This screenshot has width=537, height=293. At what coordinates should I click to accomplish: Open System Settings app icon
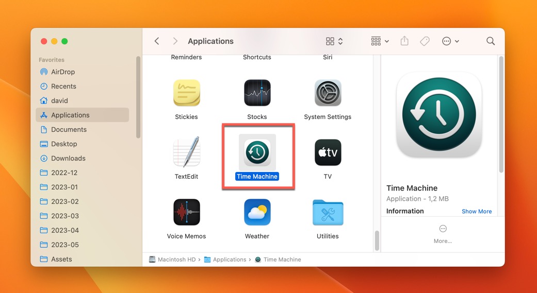coord(328,93)
